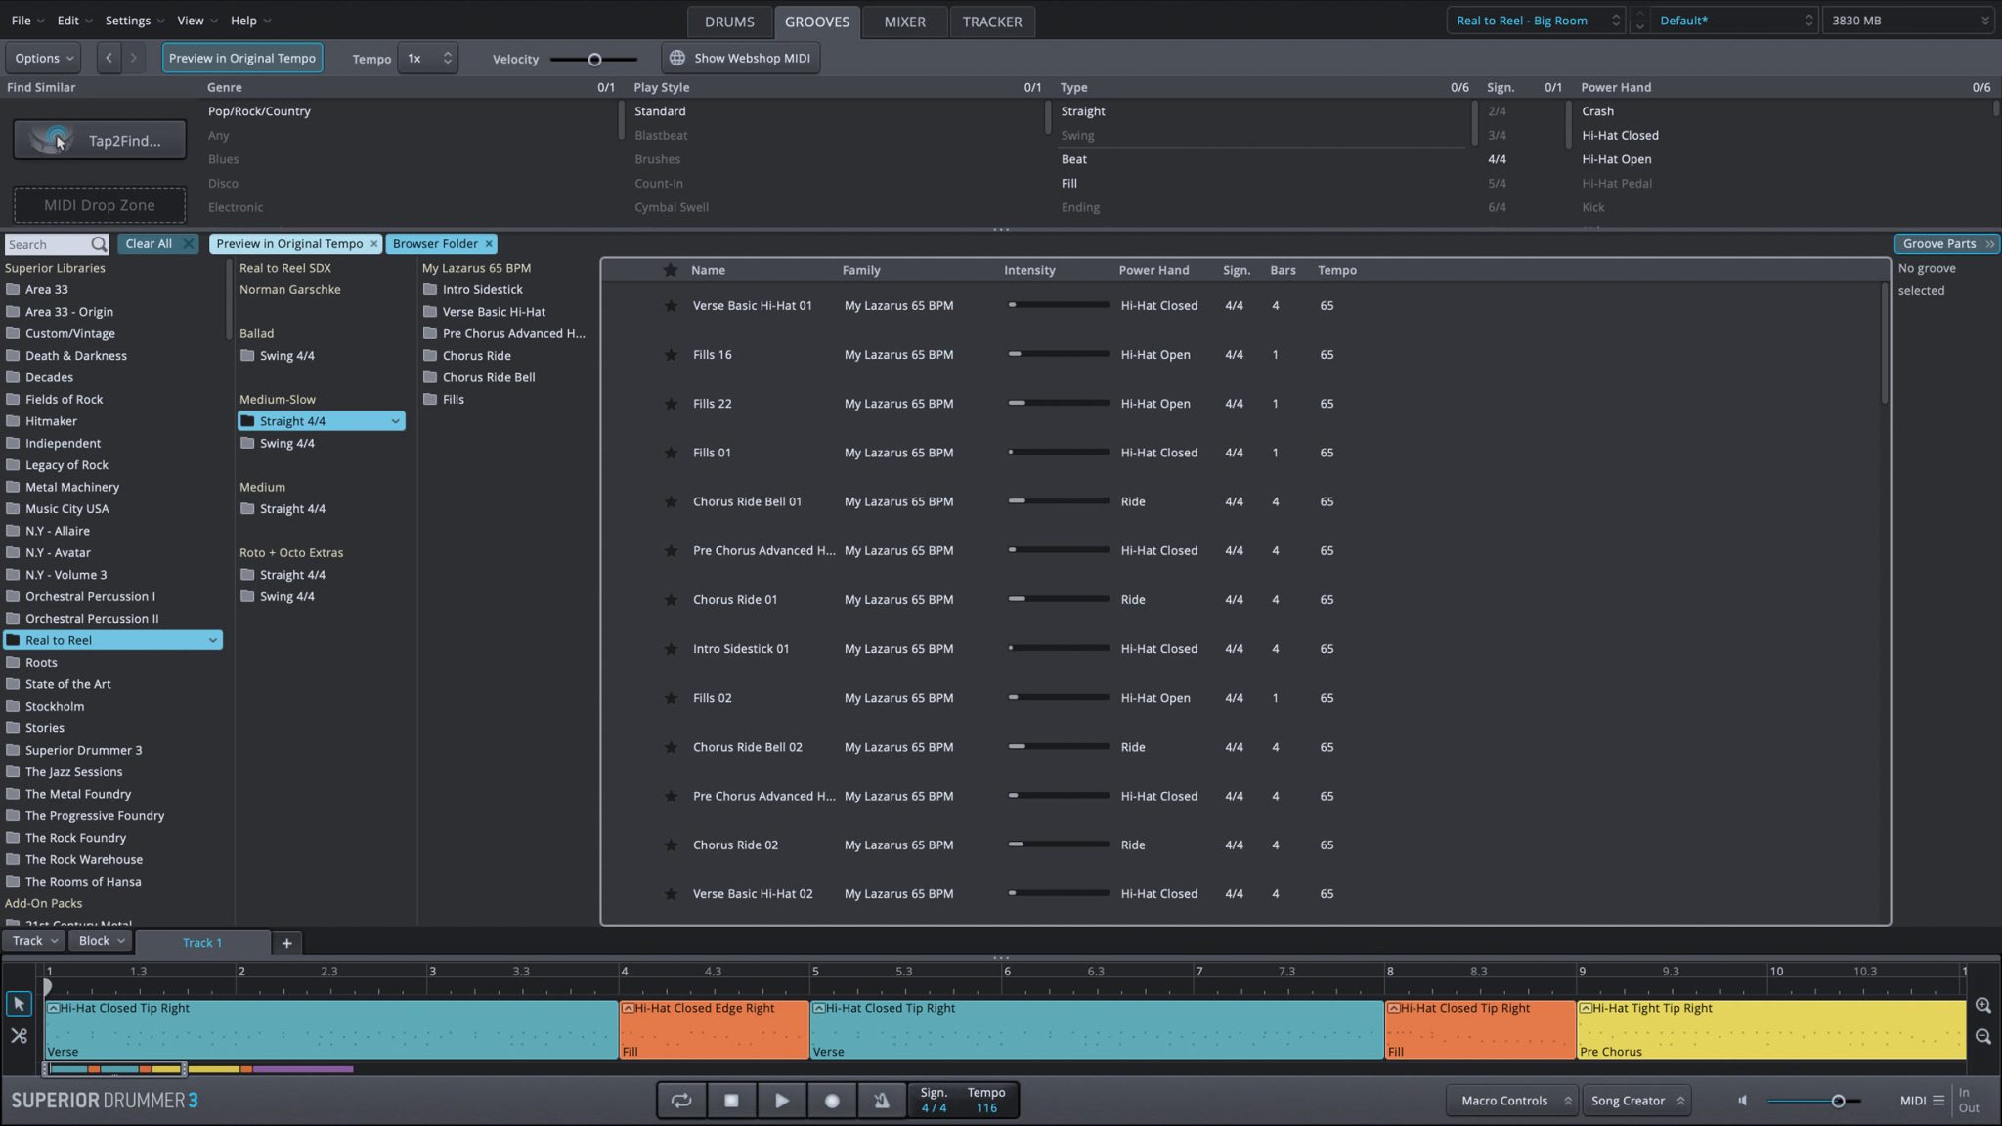Click the loop playback button
This screenshot has width=2002, height=1126.
[x=681, y=1100]
